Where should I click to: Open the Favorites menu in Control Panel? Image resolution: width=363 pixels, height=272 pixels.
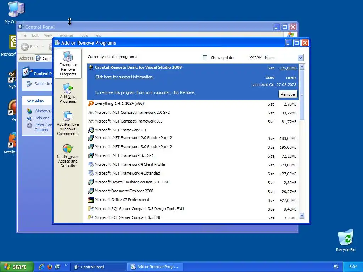click(65, 35)
